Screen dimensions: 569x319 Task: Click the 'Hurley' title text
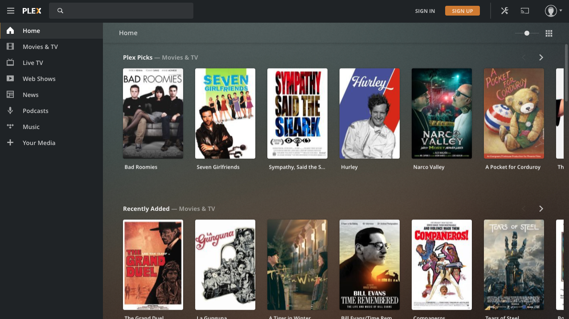(x=349, y=167)
